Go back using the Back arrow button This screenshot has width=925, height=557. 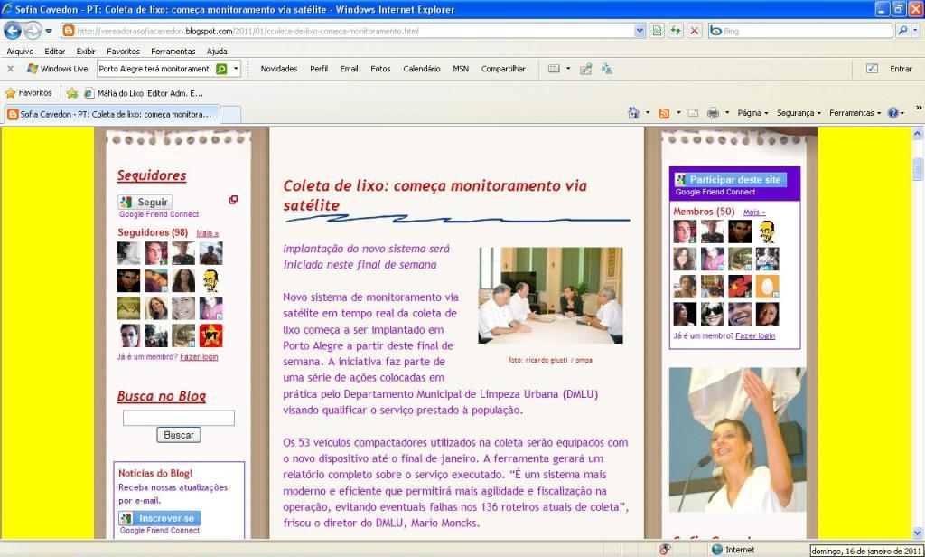[x=13, y=31]
